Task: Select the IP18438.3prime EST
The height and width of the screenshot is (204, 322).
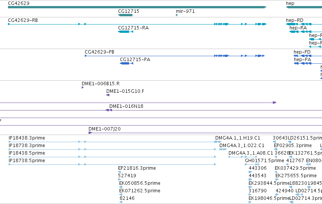Action: click(112, 142)
